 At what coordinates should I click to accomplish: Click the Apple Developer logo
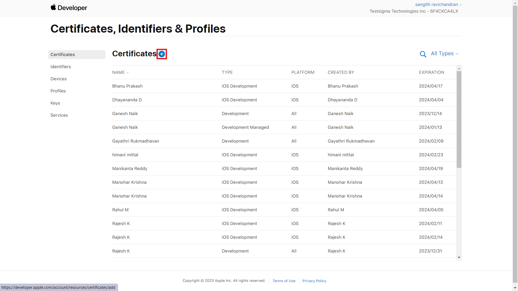tap(69, 8)
